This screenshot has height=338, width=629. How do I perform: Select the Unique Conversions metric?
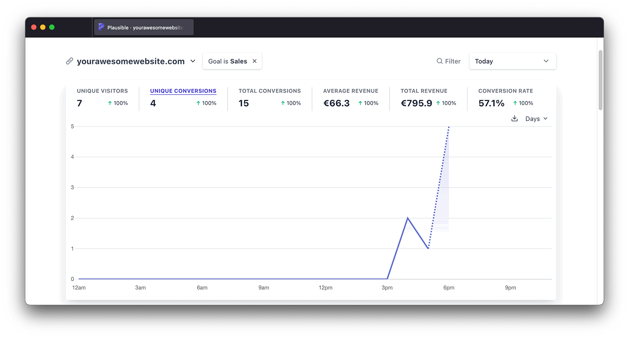tap(183, 91)
